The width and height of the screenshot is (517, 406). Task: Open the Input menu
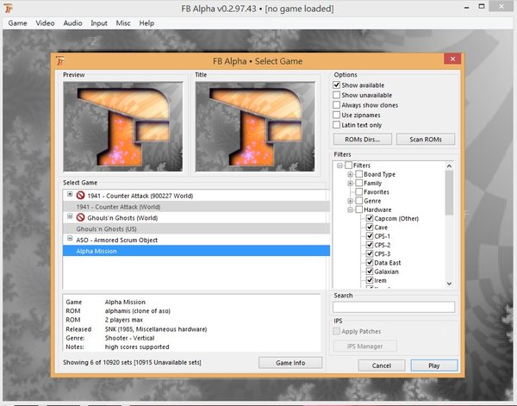point(99,23)
